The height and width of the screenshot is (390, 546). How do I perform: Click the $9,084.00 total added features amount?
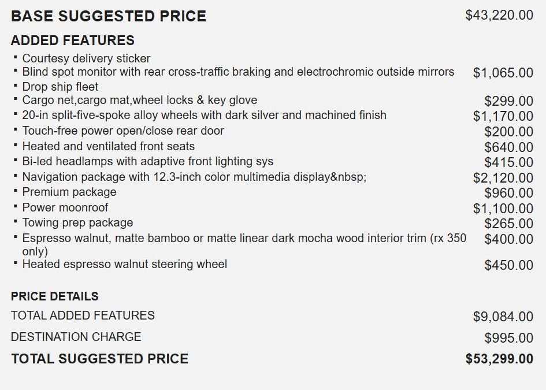tap(503, 316)
